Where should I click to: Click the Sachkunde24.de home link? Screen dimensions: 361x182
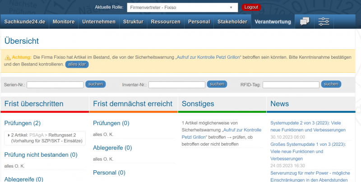(25, 22)
